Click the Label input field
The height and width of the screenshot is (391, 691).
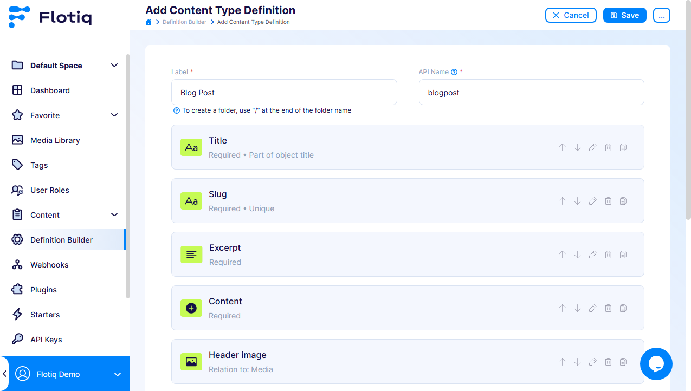tap(284, 92)
